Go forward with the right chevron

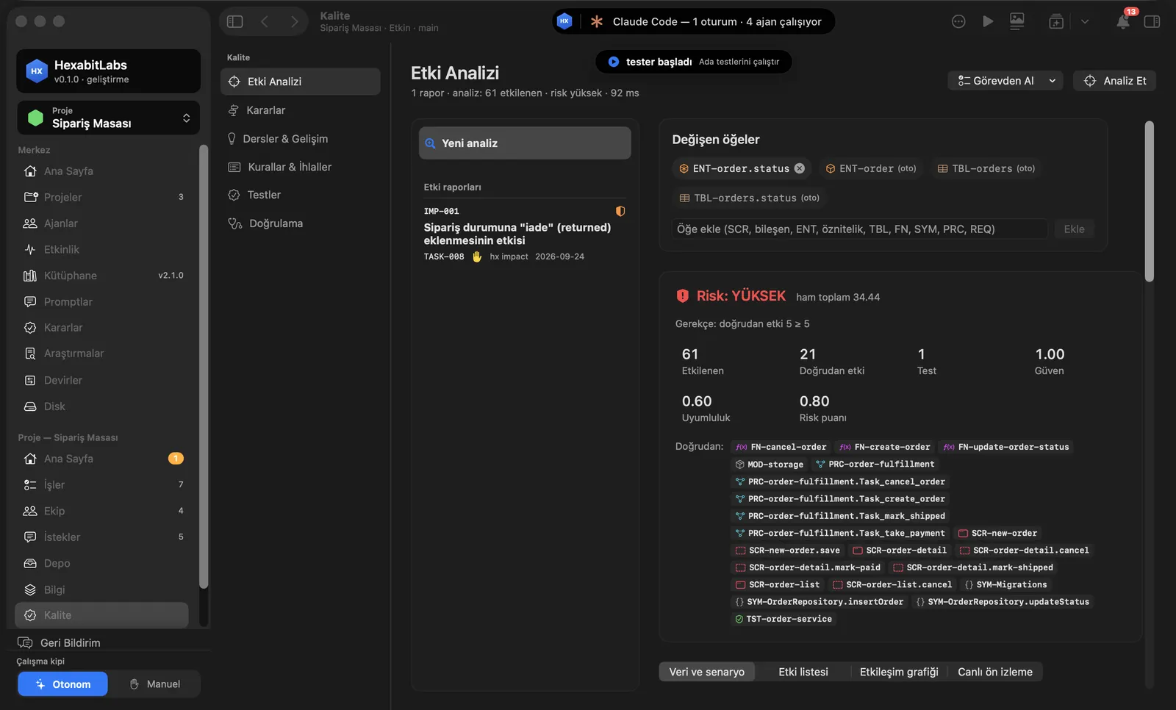tap(294, 21)
